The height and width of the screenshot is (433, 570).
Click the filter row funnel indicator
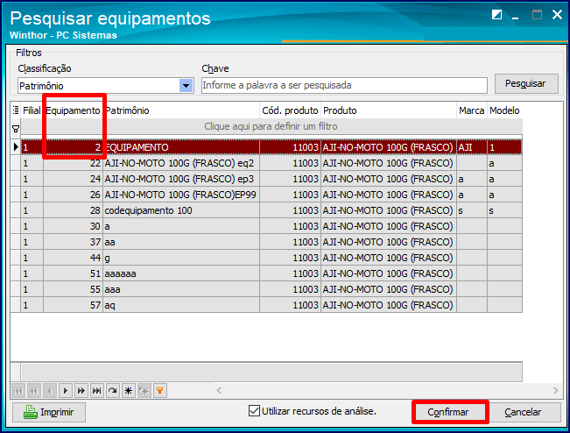(16, 129)
